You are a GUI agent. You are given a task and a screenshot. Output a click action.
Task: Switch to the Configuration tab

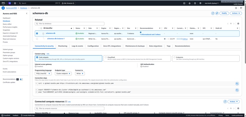click(x=93, y=46)
